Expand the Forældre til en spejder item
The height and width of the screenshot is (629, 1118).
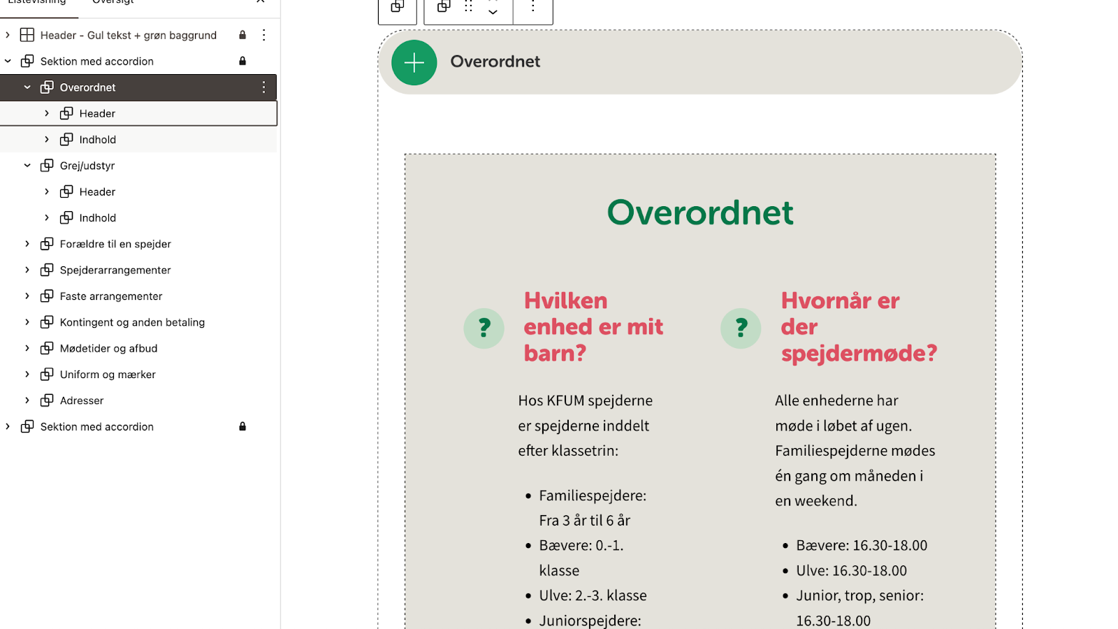pyautogui.click(x=27, y=244)
